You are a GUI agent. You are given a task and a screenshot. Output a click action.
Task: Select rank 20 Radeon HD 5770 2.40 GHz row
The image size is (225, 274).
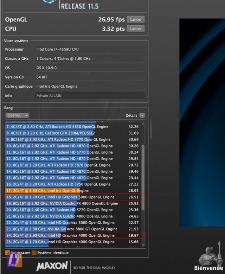pos(72,210)
